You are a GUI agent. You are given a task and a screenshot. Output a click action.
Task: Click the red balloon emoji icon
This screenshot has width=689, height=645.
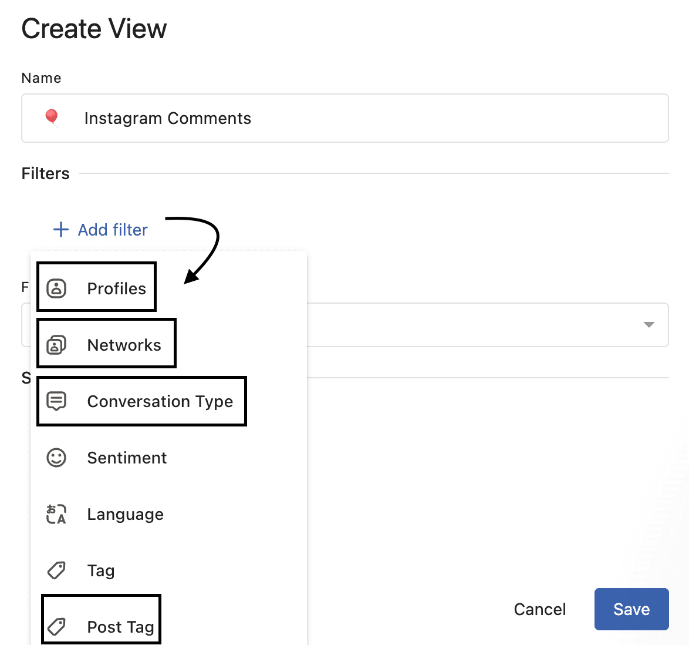click(x=52, y=118)
